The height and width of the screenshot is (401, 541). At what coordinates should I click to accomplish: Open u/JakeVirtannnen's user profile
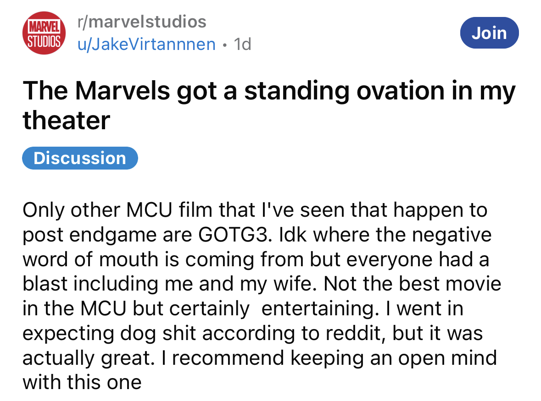[147, 44]
